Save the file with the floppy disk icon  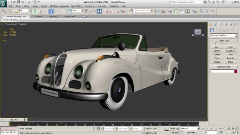pyautogui.click(x=18, y=2)
